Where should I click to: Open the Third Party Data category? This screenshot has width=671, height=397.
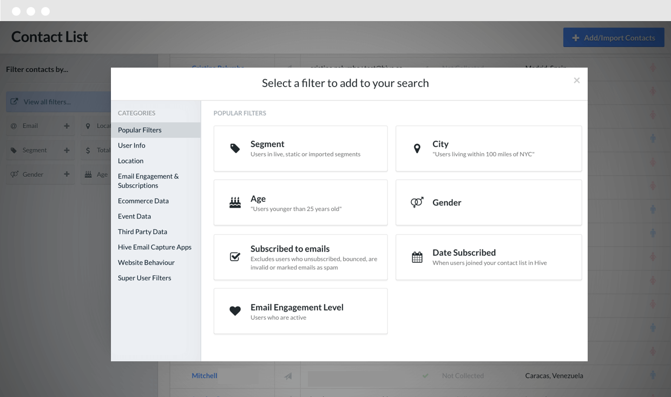pos(142,231)
